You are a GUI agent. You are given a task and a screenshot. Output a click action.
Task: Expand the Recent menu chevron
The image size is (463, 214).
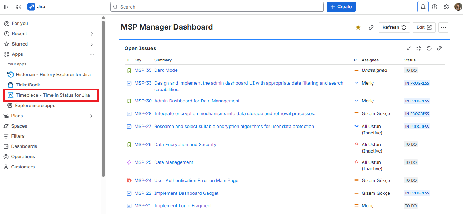tap(92, 34)
